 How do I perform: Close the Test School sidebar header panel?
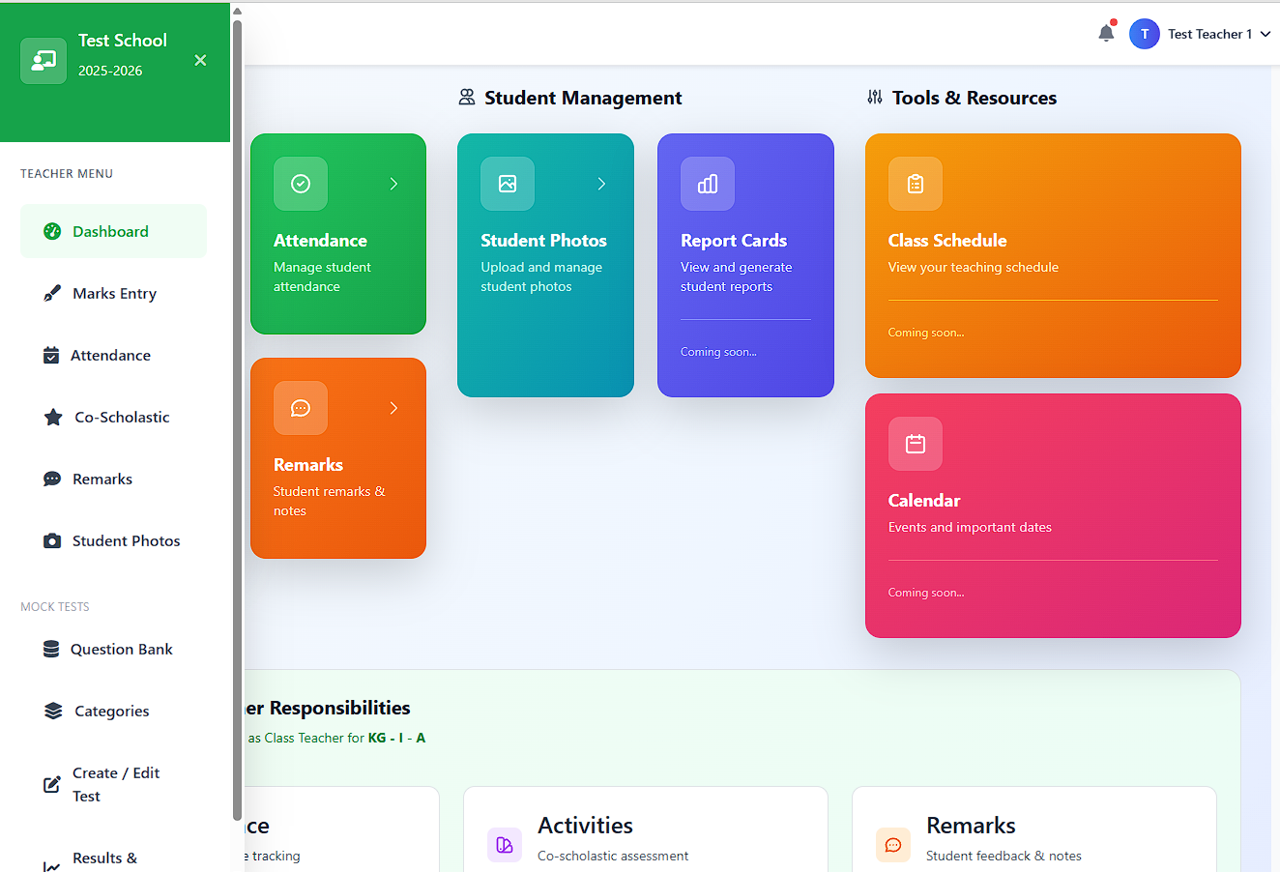(x=200, y=60)
